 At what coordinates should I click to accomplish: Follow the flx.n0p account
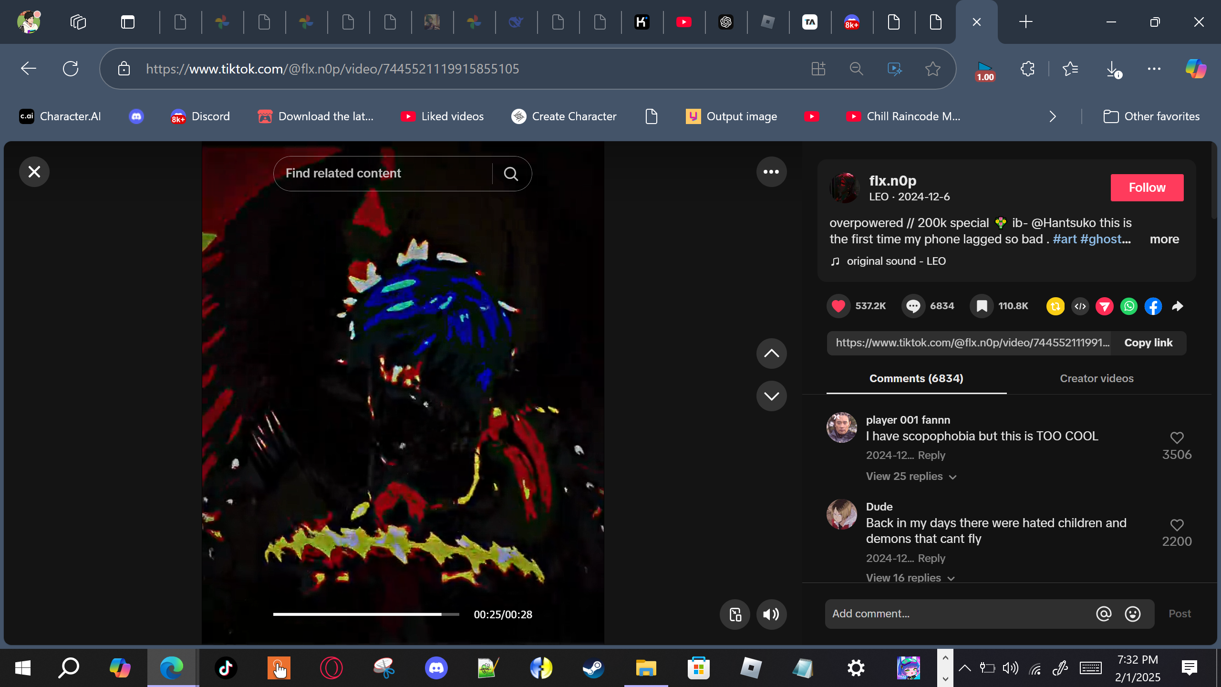click(x=1147, y=187)
